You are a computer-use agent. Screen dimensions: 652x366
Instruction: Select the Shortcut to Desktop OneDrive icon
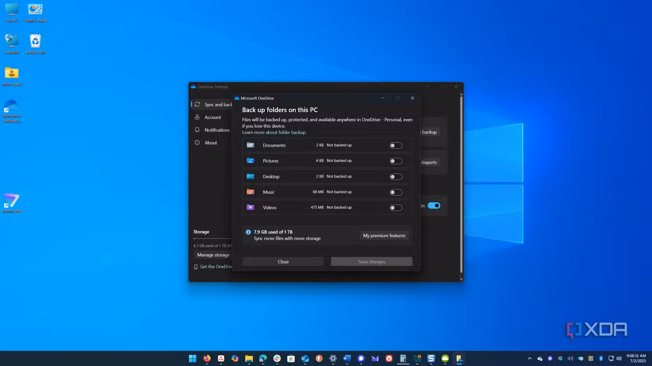[11, 111]
